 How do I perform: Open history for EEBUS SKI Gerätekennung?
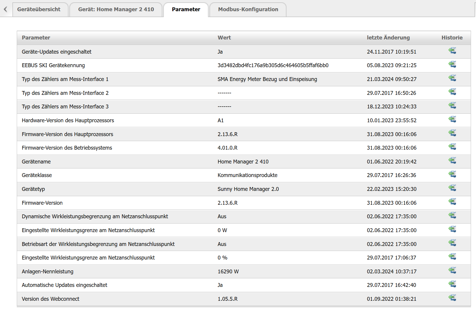452,64
